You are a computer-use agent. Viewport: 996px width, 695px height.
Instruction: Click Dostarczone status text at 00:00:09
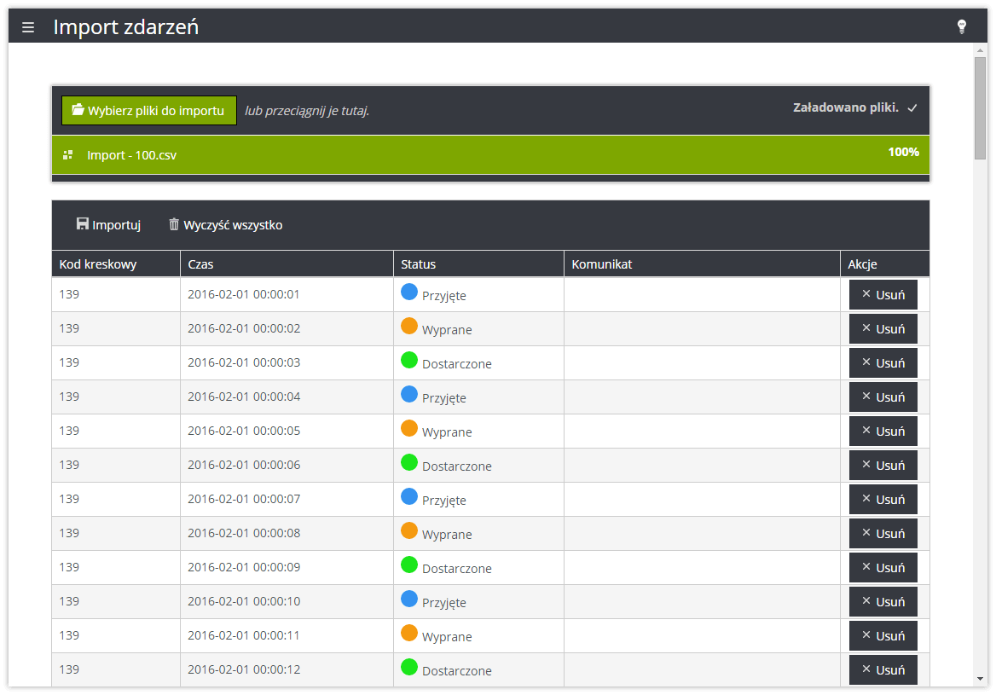point(457,569)
